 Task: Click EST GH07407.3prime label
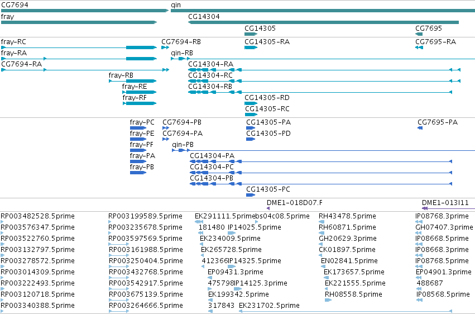[x=444, y=227]
